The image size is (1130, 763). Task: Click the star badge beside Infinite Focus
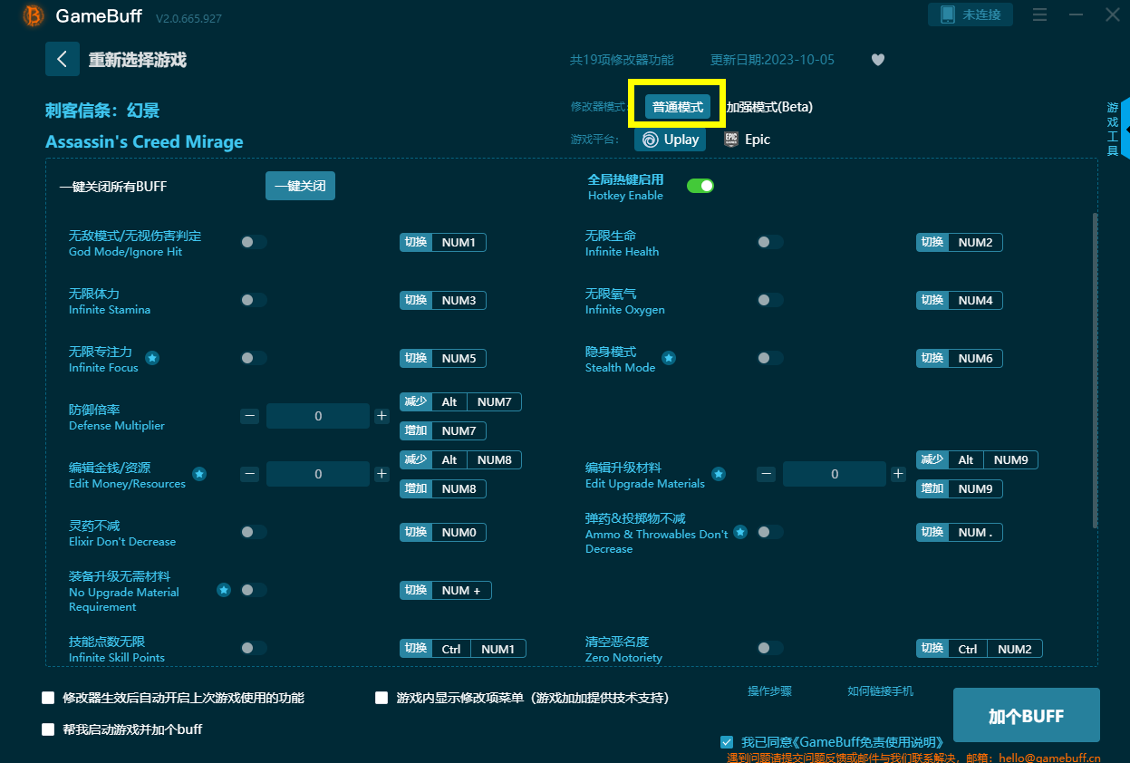152,358
